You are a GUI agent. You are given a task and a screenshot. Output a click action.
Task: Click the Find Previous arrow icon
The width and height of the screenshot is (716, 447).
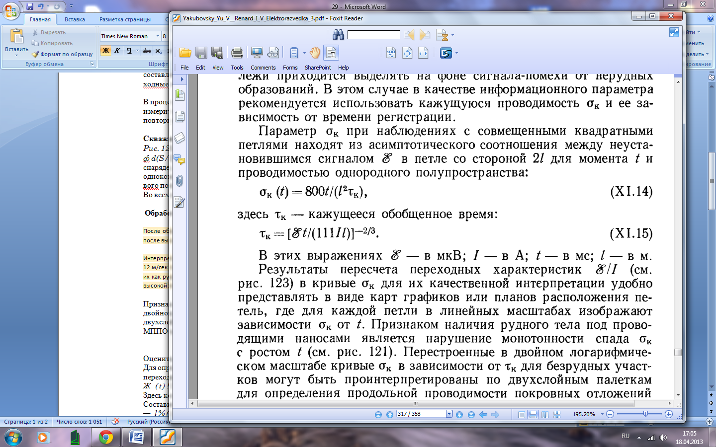[409, 35]
